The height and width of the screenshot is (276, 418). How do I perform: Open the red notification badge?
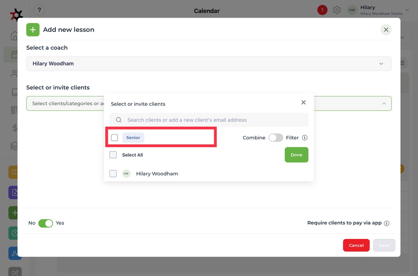(322, 10)
